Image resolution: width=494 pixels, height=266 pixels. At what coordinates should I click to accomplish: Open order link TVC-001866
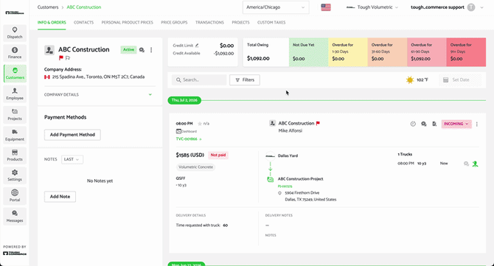(x=189, y=139)
